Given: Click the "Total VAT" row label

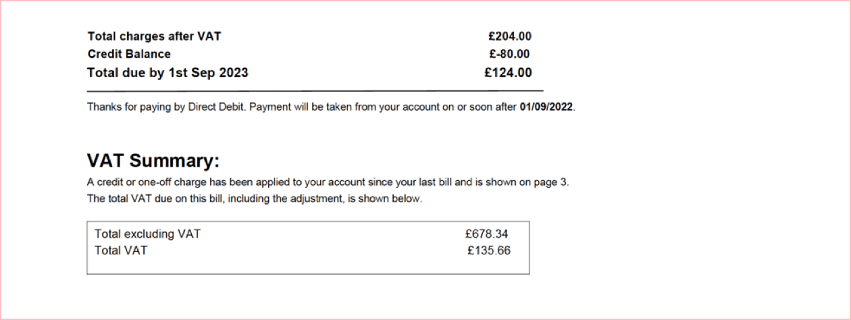Looking at the screenshot, I should point(121,250).
